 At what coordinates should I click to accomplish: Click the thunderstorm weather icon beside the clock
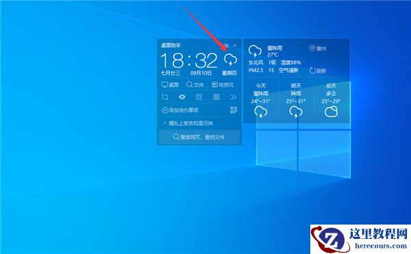230,60
